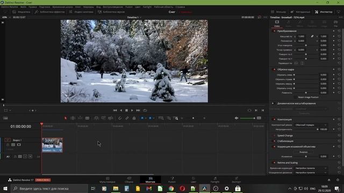Switch to the Fusion page tab

tap(172, 180)
